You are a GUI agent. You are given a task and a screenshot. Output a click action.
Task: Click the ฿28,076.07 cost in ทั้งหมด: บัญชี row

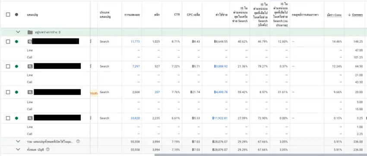point(220,150)
